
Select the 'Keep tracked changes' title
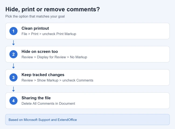[43, 75]
